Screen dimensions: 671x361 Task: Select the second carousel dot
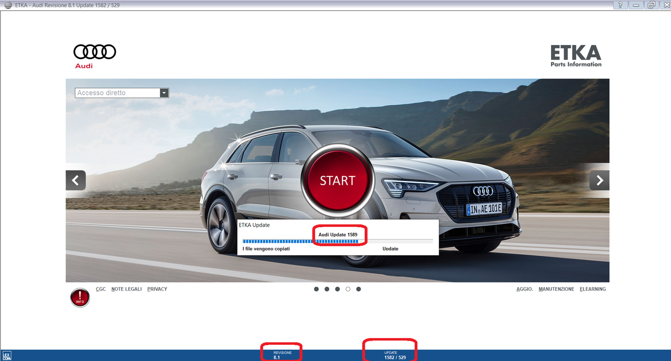tap(327, 289)
